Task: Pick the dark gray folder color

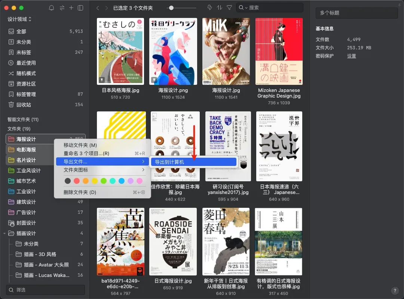Action: tap(68, 181)
